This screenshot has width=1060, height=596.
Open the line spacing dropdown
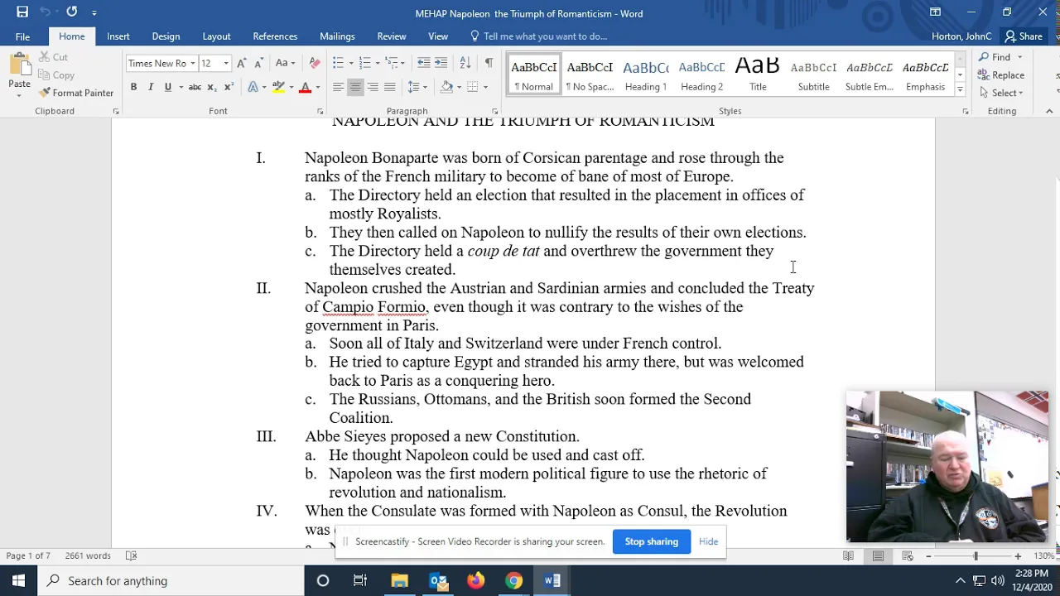pos(417,87)
